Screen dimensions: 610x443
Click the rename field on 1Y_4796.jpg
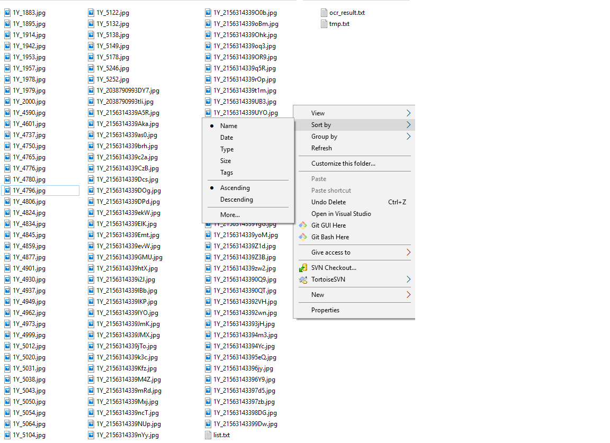[x=40, y=190]
